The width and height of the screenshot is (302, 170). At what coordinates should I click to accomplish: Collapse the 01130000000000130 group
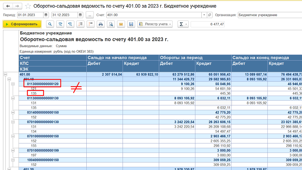13,98
